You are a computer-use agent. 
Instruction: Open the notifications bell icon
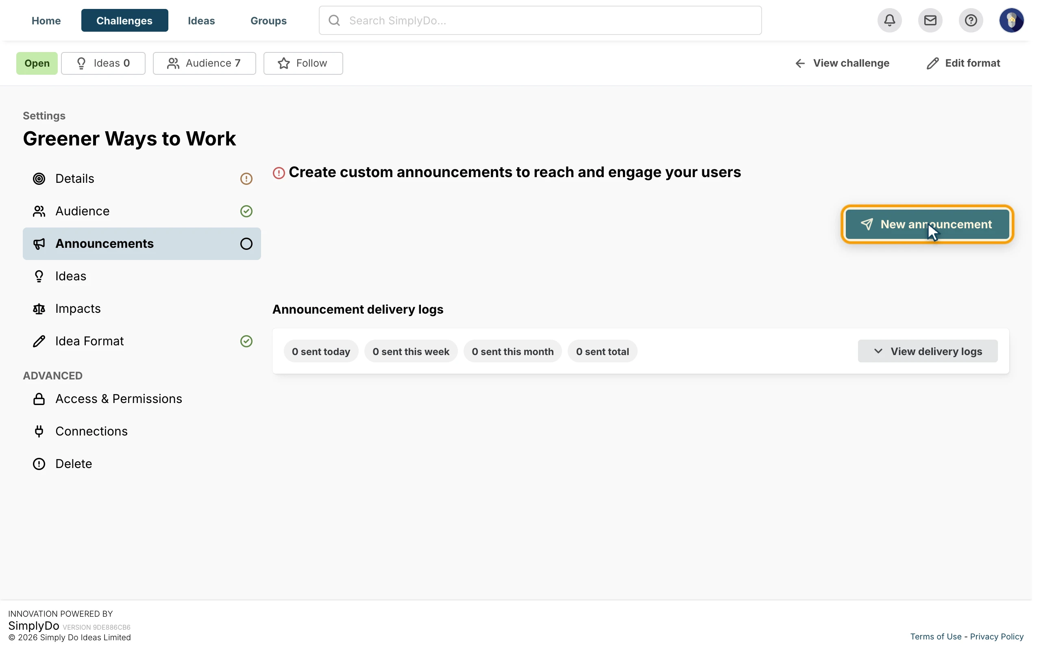click(x=889, y=20)
